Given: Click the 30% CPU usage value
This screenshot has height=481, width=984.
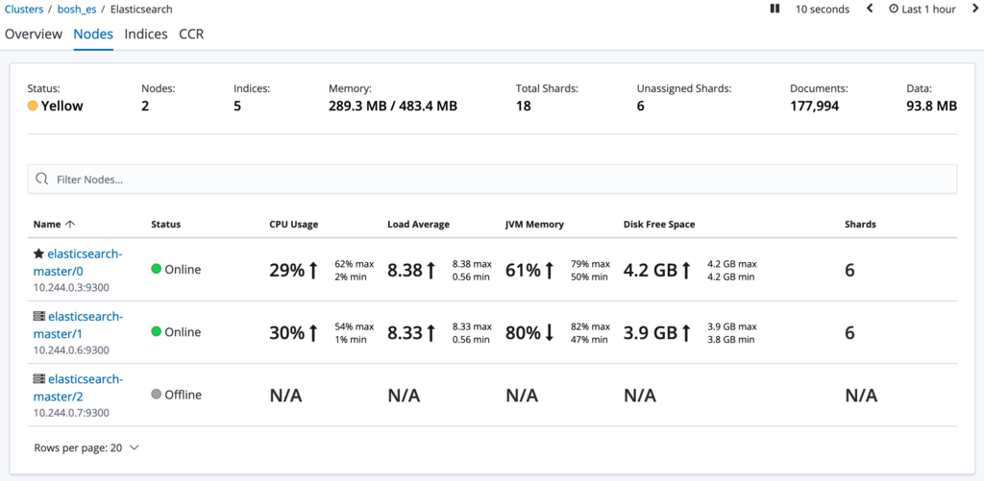Looking at the screenshot, I should coord(287,333).
